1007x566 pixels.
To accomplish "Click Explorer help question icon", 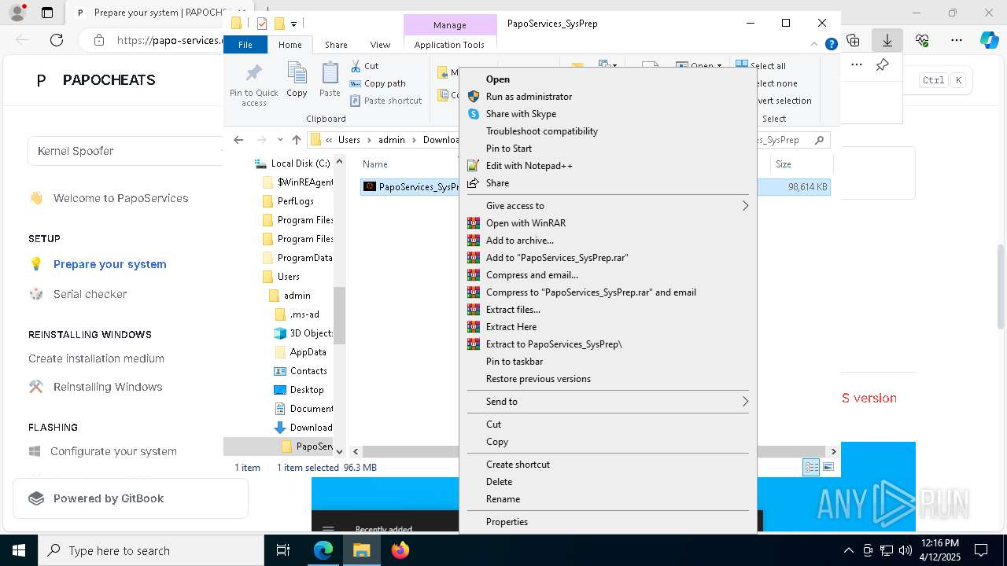I will [831, 45].
